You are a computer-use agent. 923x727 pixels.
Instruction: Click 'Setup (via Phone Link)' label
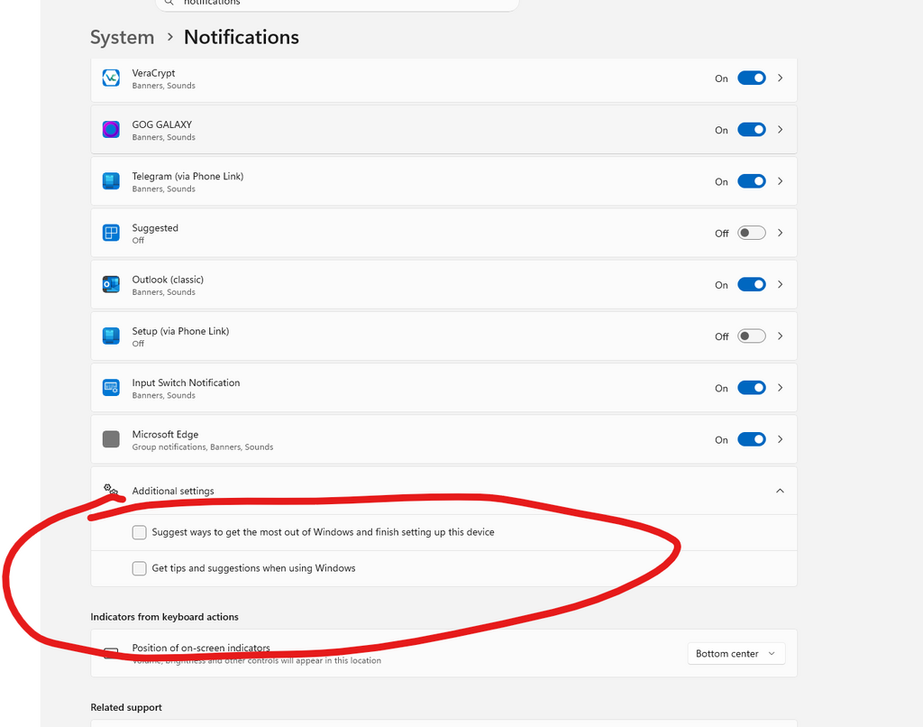(x=180, y=331)
